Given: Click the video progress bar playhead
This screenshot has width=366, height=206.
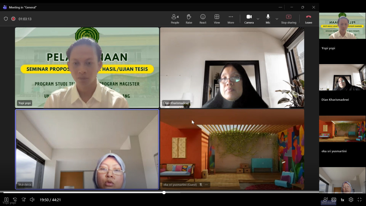Looking at the screenshot, I should click(x=164, y=193).
